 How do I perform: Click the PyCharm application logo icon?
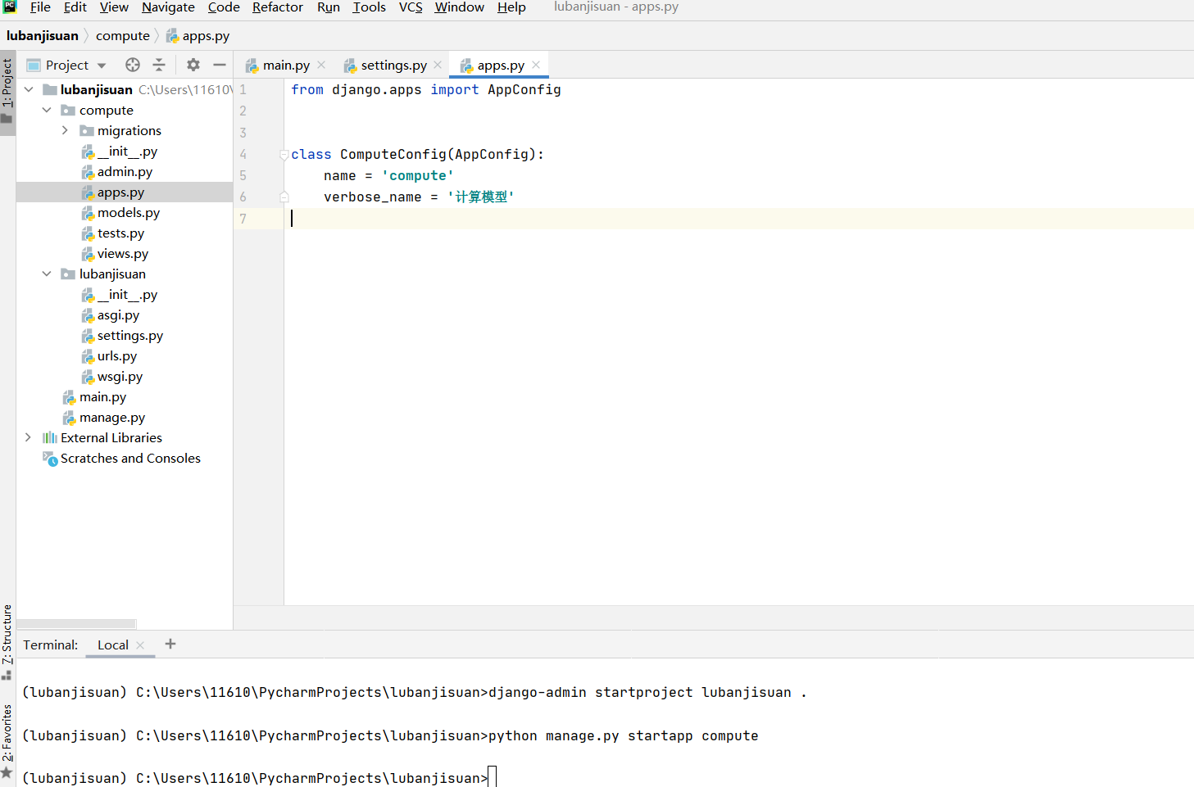pos(10,7)
